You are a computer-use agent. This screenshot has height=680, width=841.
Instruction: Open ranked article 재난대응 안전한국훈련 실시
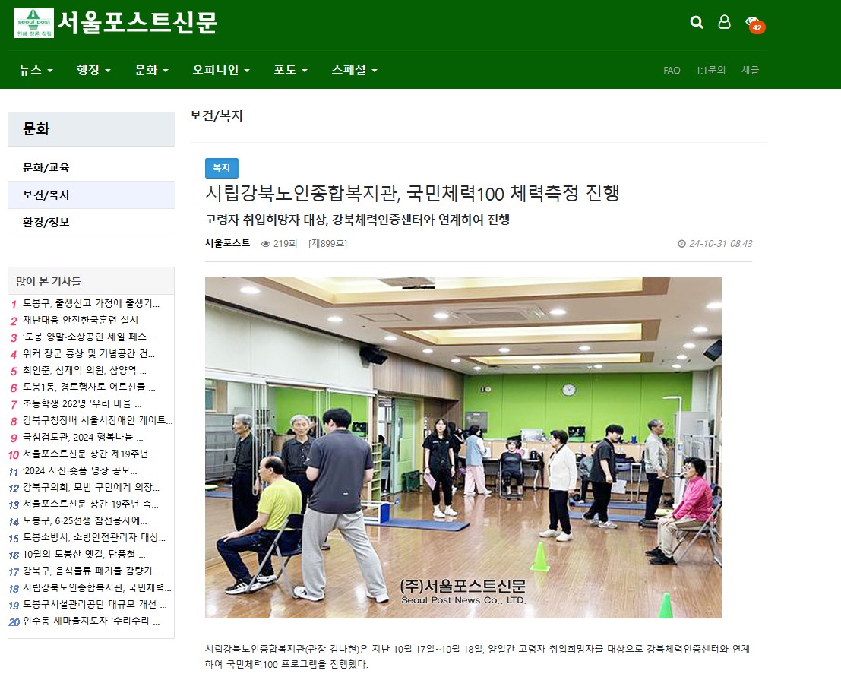81,320
